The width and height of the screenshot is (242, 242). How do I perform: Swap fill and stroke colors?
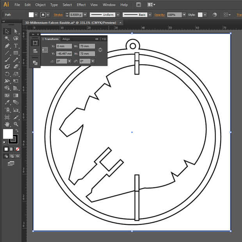pos(17,131)
